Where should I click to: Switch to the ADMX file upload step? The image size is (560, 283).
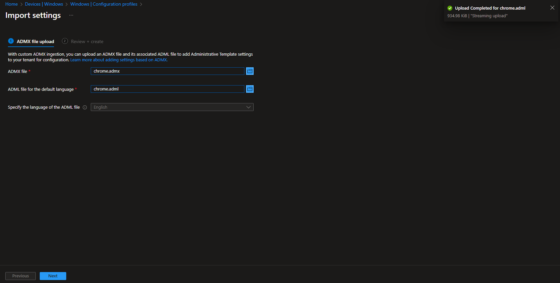click(x=31, y=41)
